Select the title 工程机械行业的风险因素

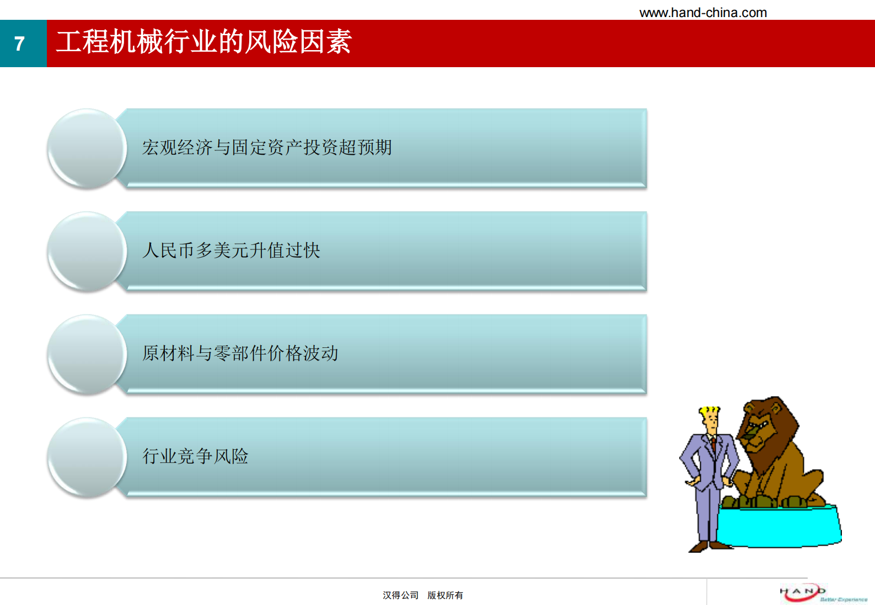click(x=203, y=42)
